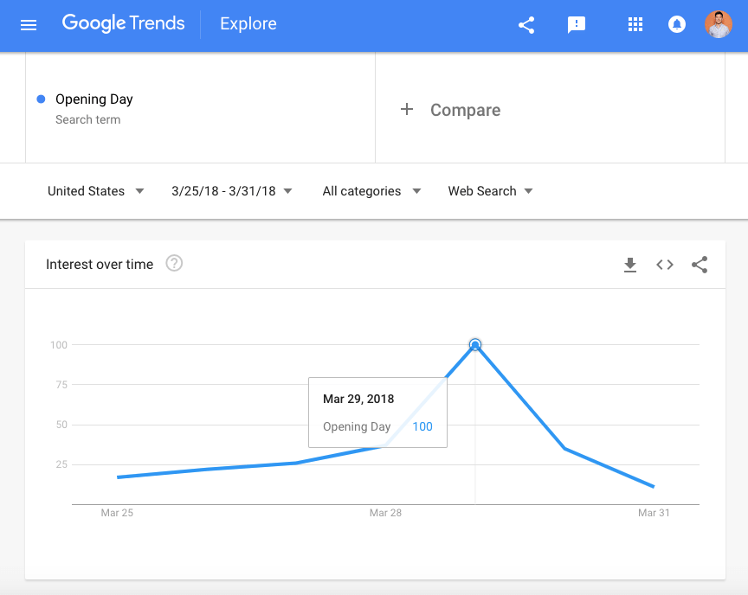Screen dimensions: 748x595
Task: Open the Google apps grid
Action: coord(635,25)
